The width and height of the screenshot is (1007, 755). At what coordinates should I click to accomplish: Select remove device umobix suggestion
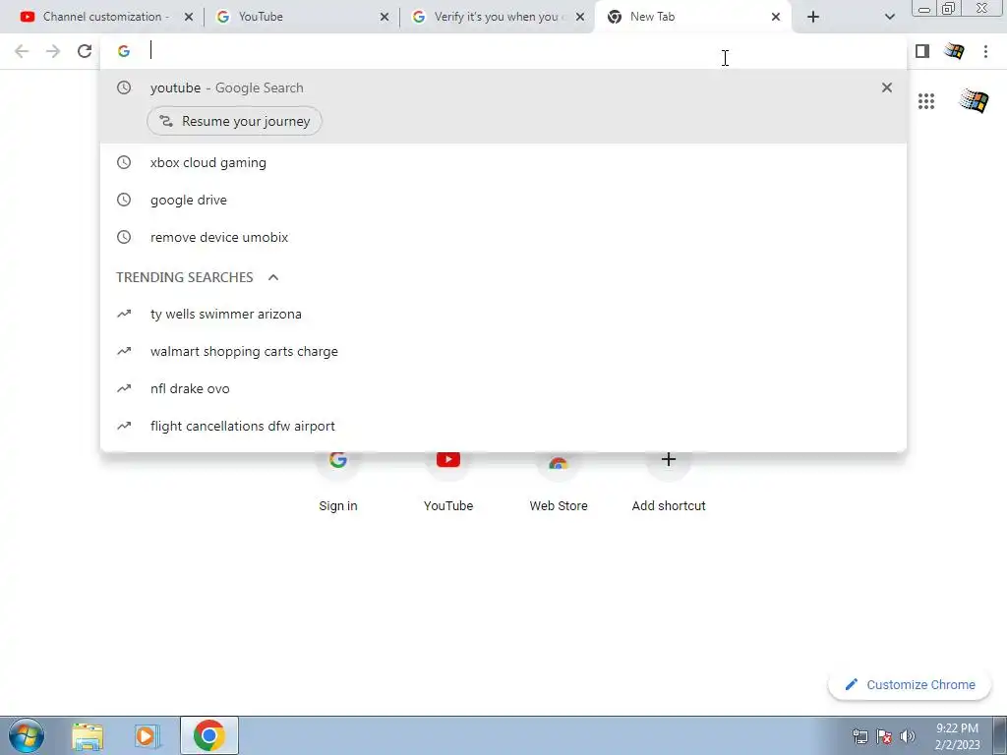click(503, 237)
